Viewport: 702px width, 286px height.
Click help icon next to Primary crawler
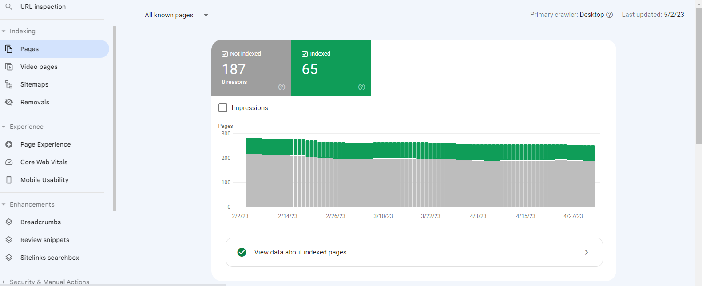(x=610, y=15)
